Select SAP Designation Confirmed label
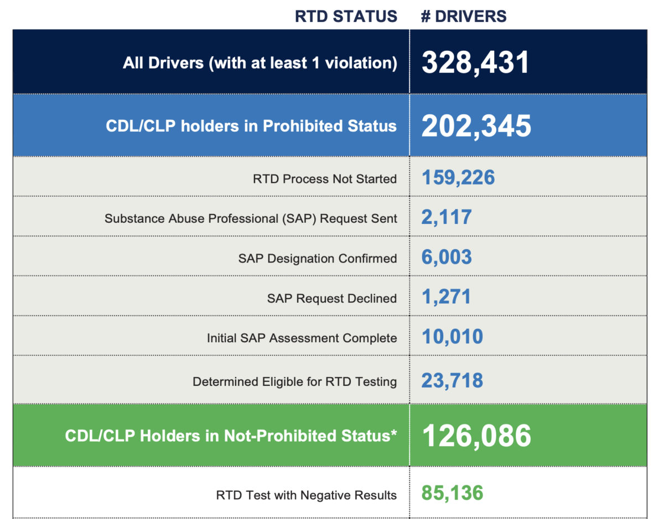This screenshot has height=519, width=664. tap(318, 258)
